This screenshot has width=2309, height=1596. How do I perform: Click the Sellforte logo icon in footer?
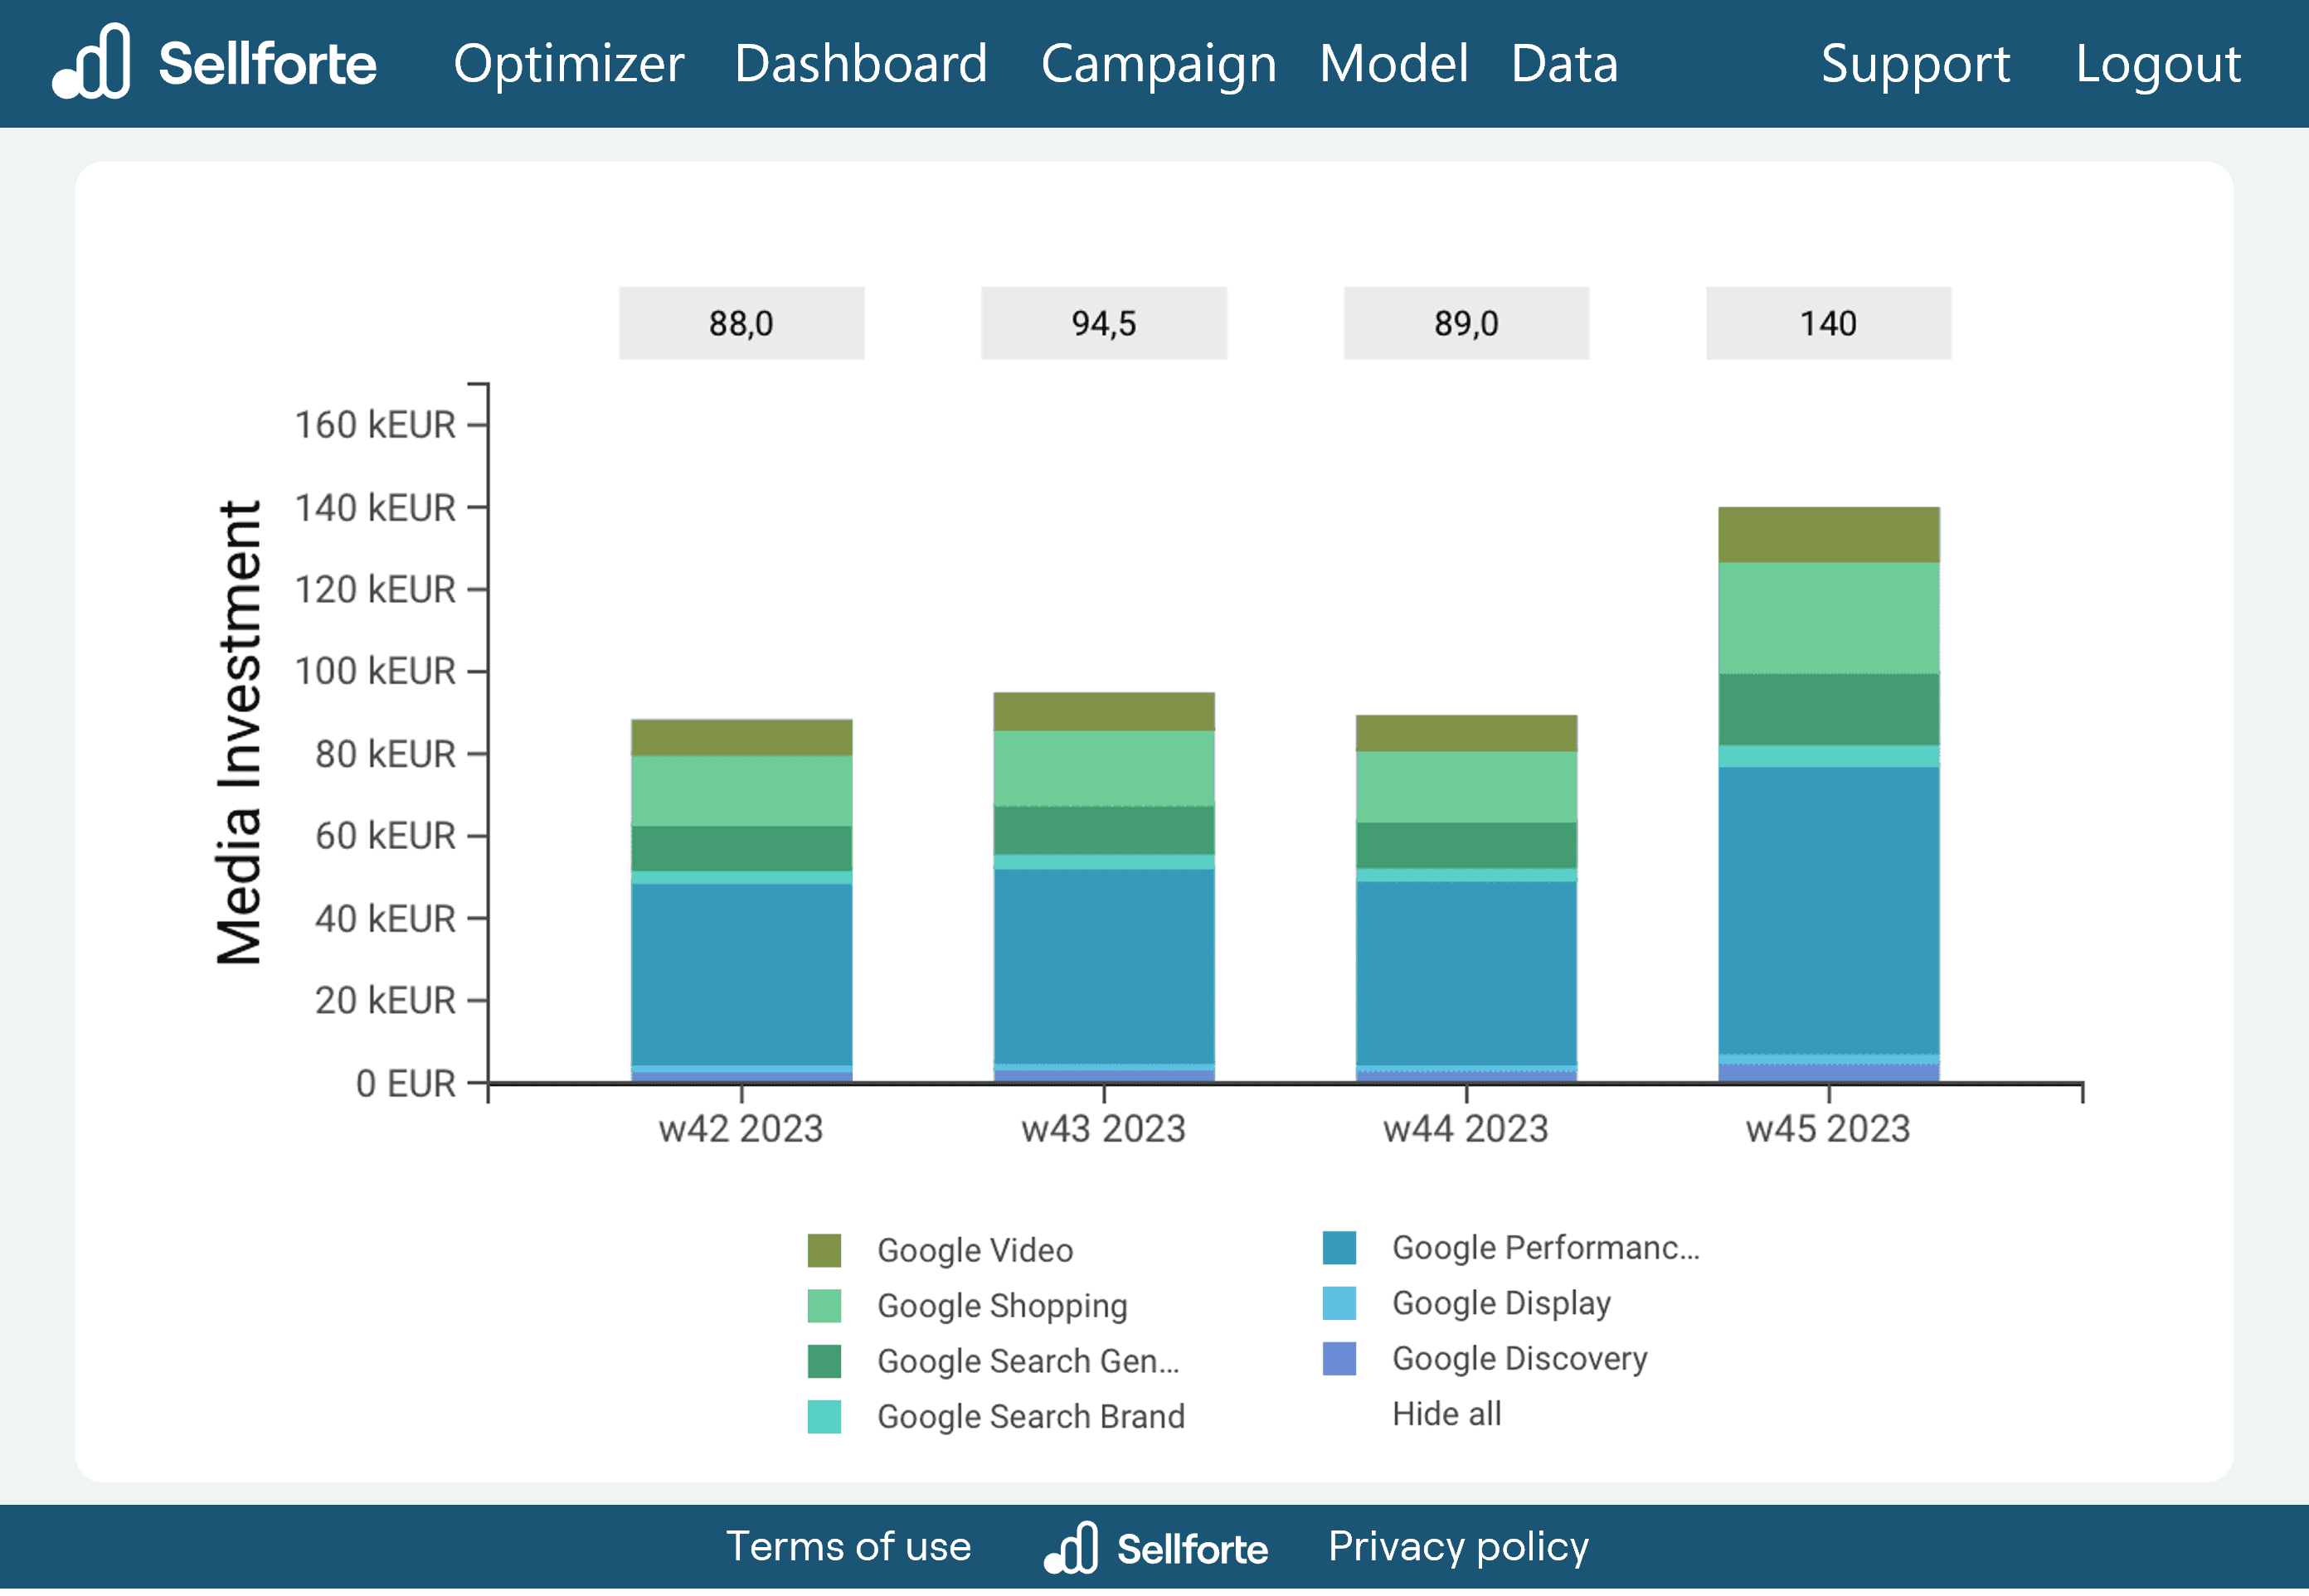point(1071,1548)
